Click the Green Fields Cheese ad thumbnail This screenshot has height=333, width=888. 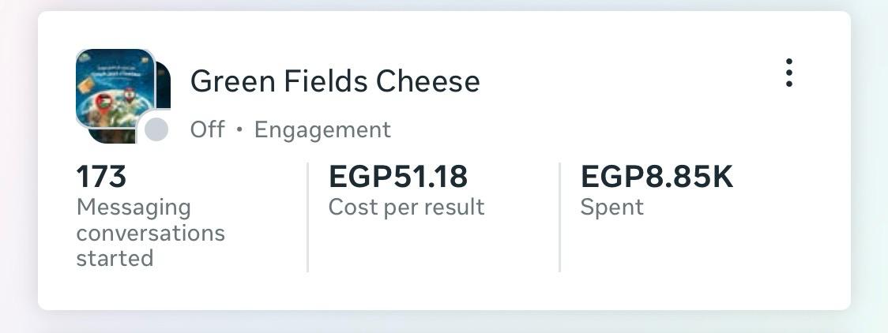tap(114, 85)
